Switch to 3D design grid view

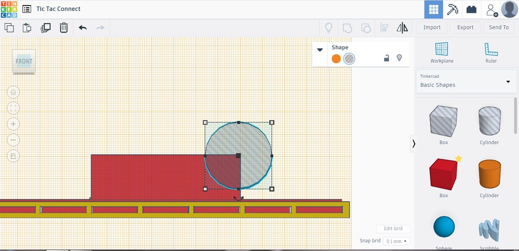coord(434,9)
